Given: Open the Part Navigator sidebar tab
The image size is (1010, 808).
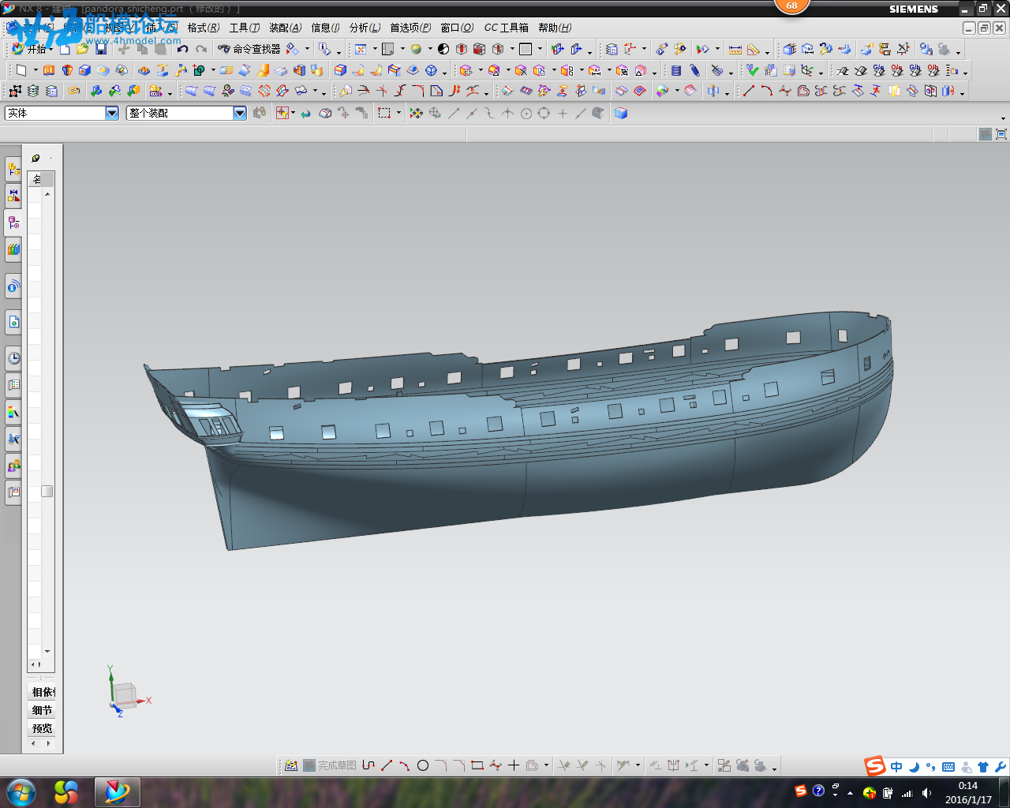Looking at the screenshot, I should (x=13, y=223).
